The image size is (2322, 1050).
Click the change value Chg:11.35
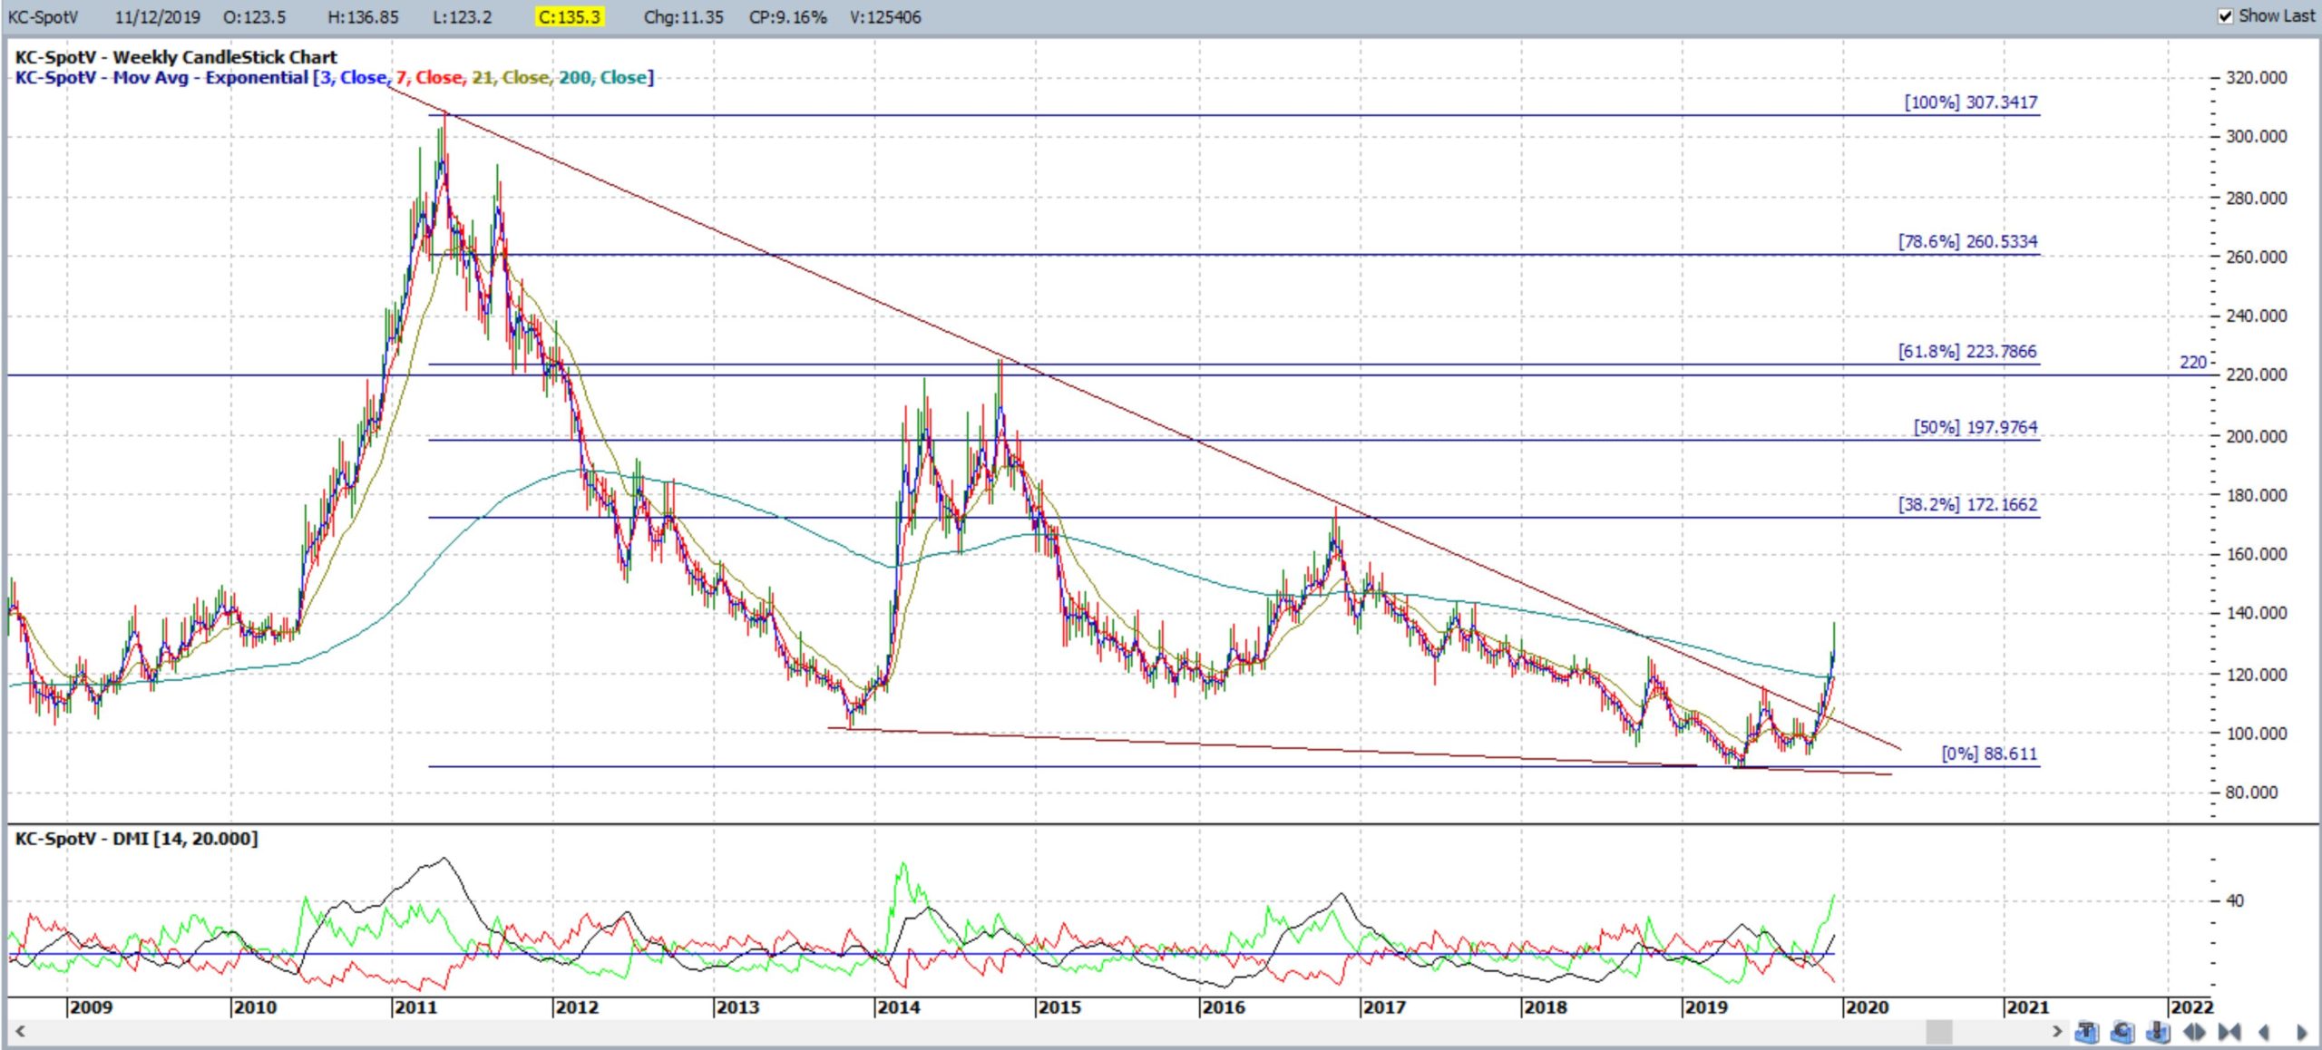point(683,17)
